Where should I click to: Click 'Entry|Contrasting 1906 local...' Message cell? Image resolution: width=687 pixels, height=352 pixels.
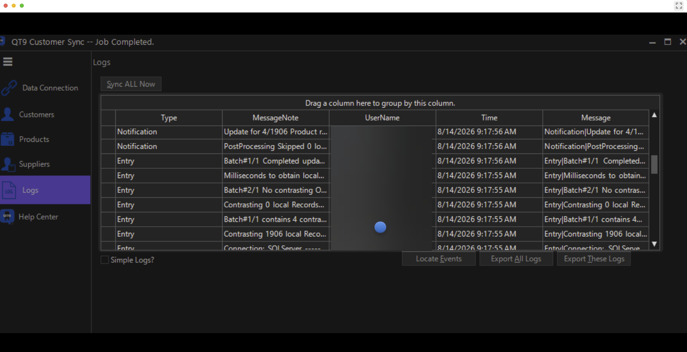595,234
